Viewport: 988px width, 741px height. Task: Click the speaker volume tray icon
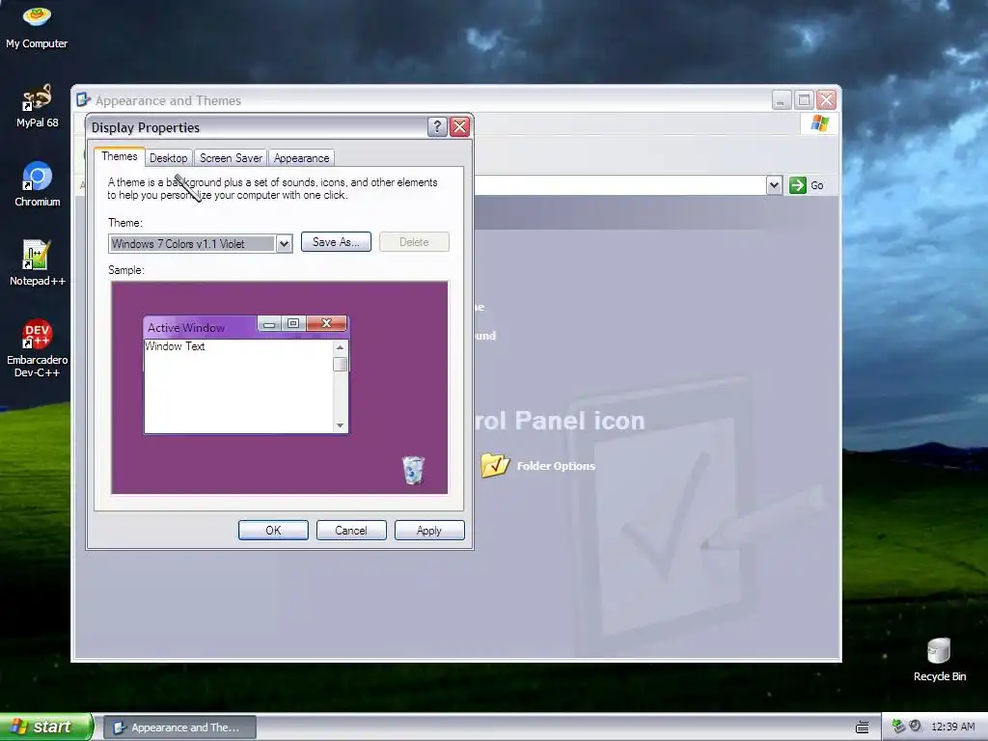coord(915,727)
